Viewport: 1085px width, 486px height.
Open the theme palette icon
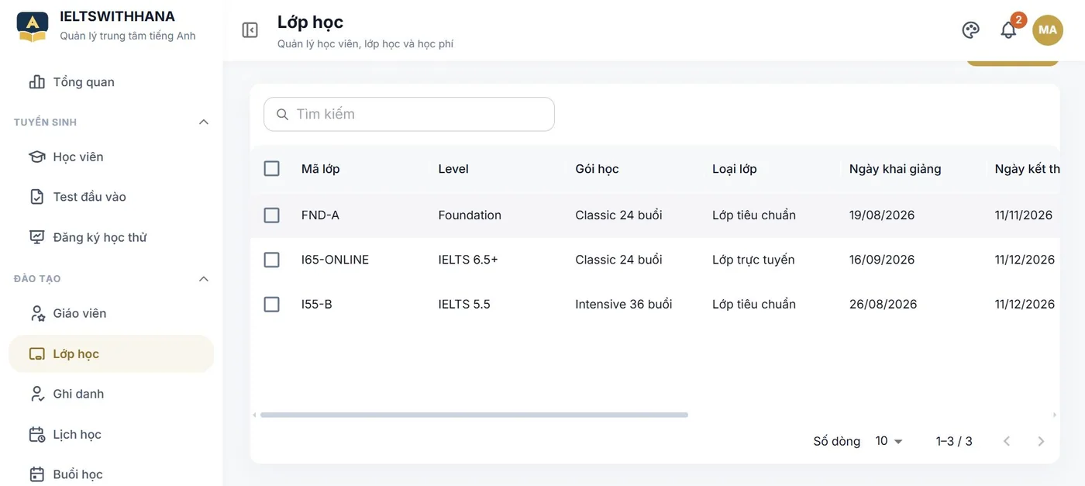coord(970,30)
